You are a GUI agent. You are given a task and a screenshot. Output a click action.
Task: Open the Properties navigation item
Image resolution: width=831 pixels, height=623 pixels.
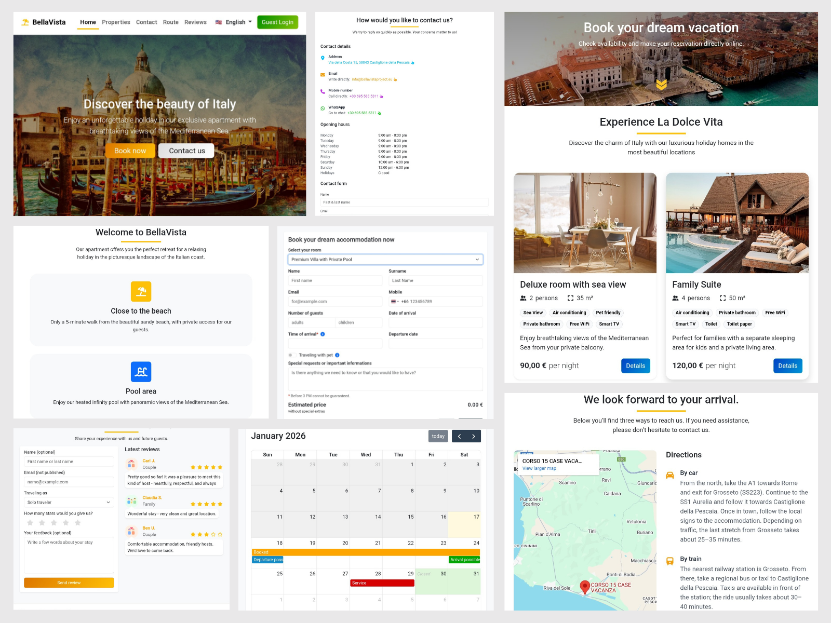coord(116,22)
